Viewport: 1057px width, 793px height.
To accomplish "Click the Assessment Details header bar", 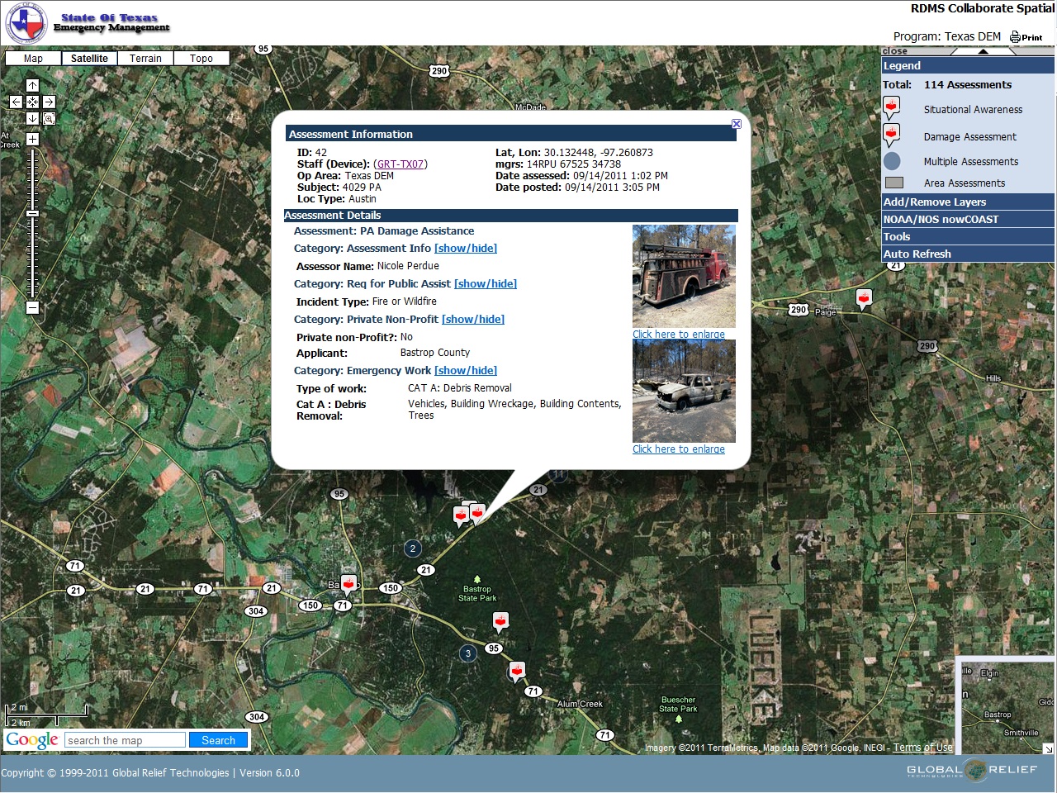I will (x=510, y=216).
